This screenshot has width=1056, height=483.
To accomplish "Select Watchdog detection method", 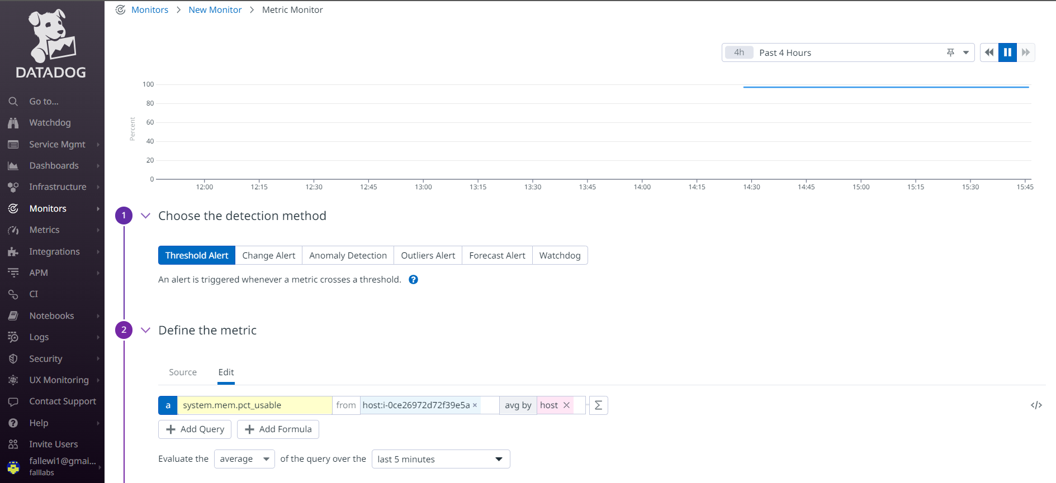I will [x=560, y=255].
